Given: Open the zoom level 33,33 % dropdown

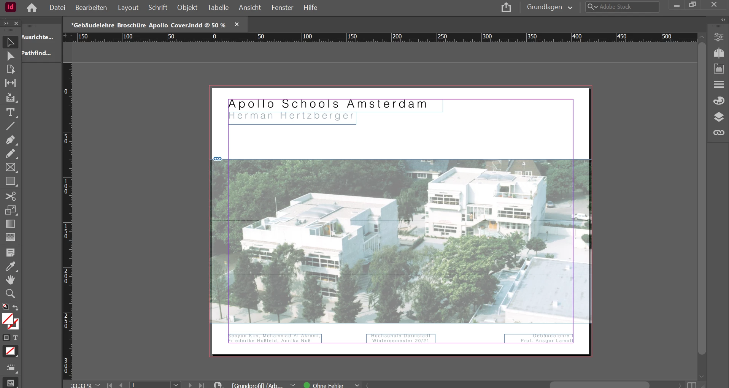Looking at the screenshot, I should tap(98, 385).
